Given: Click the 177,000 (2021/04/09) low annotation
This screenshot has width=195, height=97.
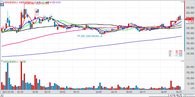Looking at the screenshot, I should point(88,36).
